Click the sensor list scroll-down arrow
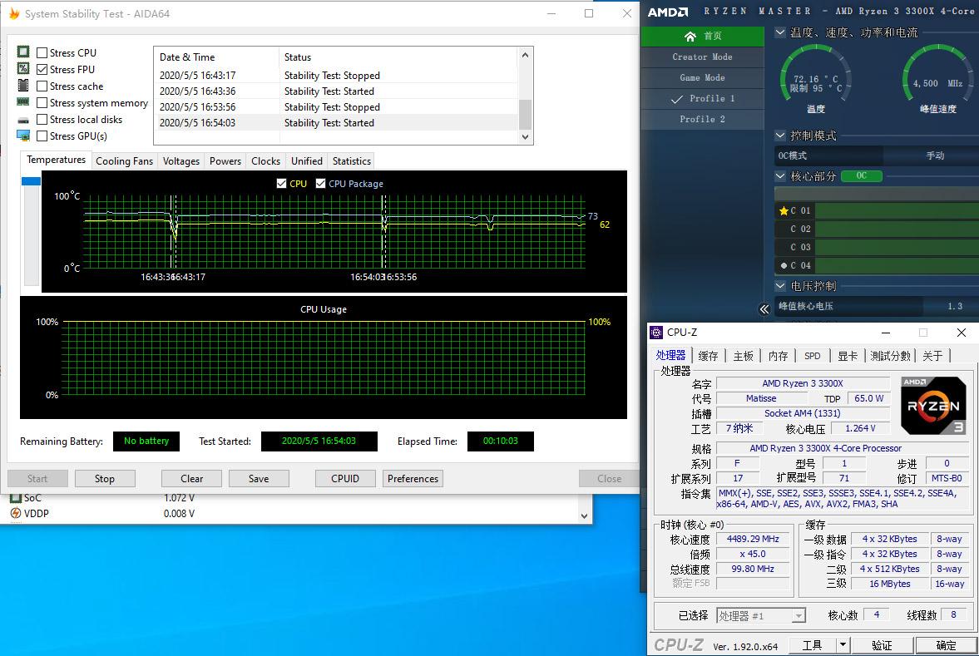The width and height of the screenshot is (979, 656). tap(585, 515)
